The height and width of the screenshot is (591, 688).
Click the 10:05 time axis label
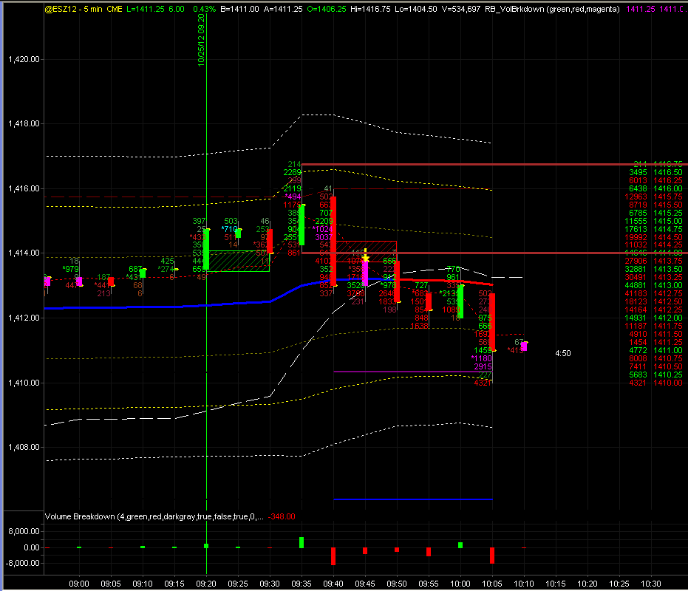[x=492, y=584]
